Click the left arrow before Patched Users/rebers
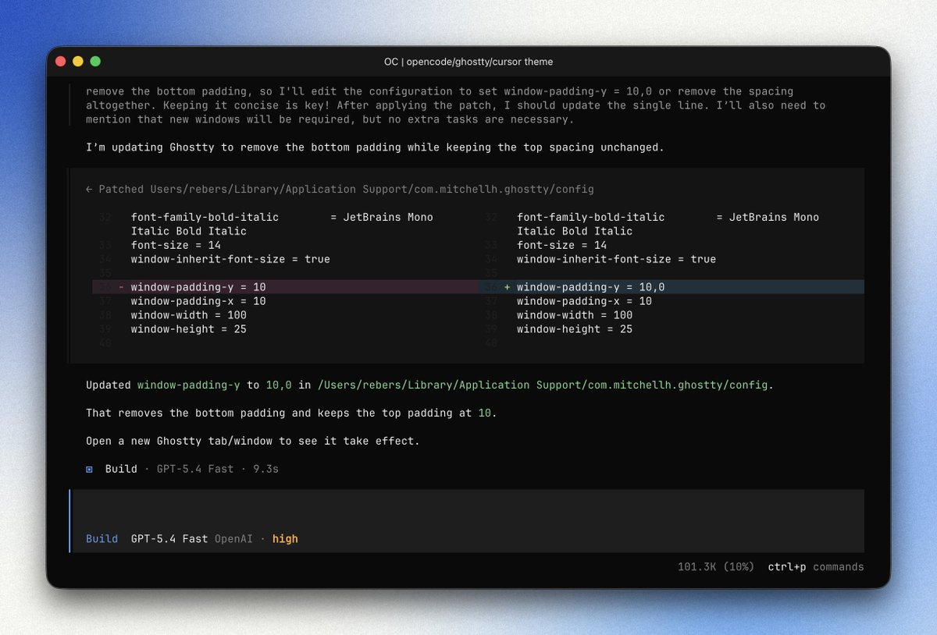937x635 pixels. [89, 189]
